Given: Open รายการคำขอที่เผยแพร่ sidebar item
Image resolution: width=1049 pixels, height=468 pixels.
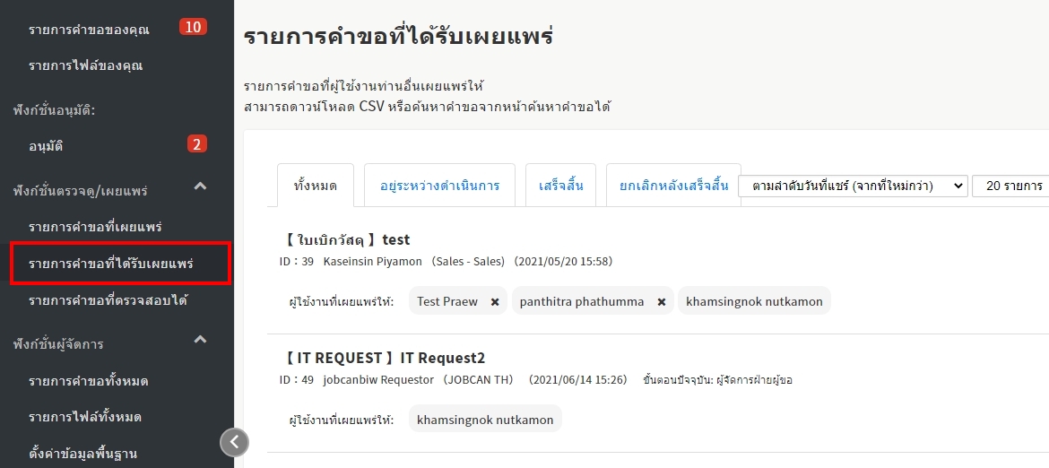Looking at the screenshot, I should click(x=95, y=227).
